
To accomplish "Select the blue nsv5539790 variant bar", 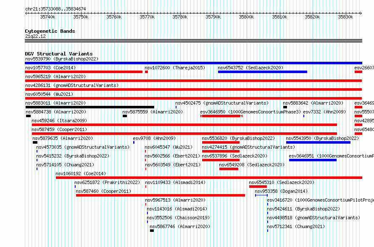I will (x=193, y=63).
